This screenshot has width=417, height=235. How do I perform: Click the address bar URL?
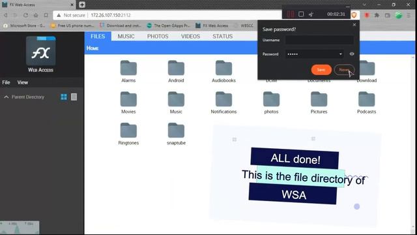click(111, 15)
